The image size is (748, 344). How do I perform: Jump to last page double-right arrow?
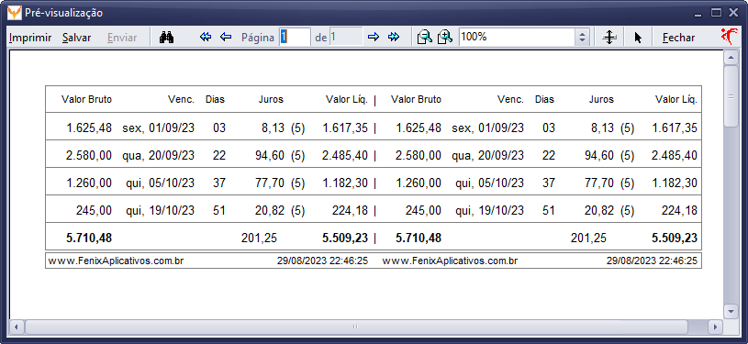point(394,38)
